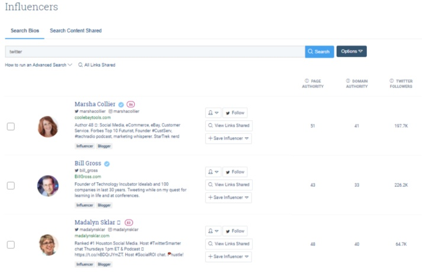Open the madalynsklar Instagram handle
The height and width of the screenshot is (272, 422).
(x=123, y=229)
